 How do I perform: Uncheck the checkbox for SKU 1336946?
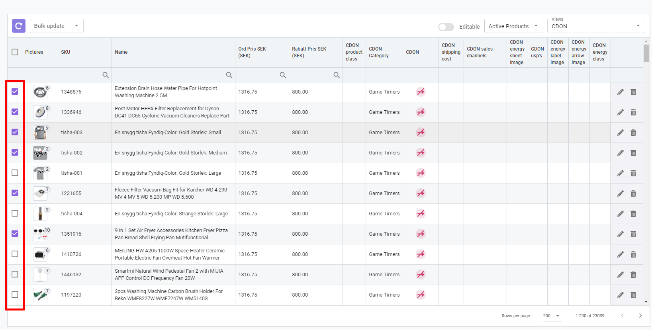(x=15, y=112)
